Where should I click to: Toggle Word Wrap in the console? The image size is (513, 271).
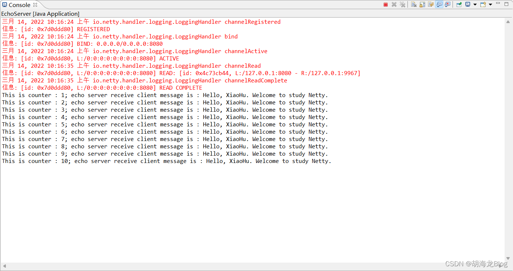click(431, 4)
